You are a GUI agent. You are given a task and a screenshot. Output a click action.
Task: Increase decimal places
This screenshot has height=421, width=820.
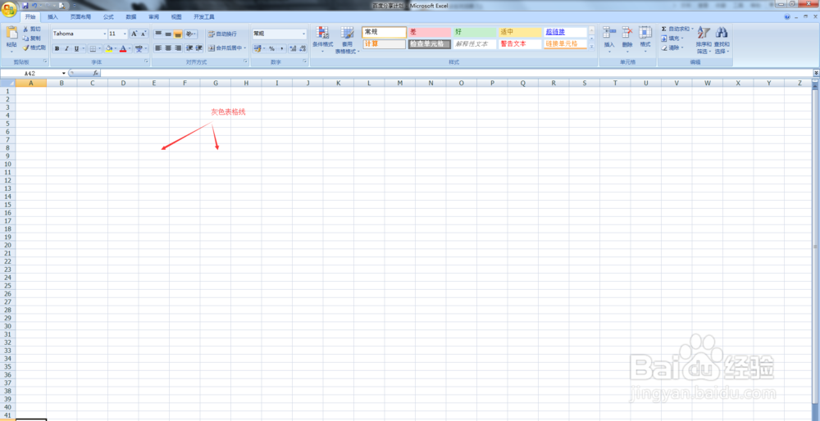293,48
